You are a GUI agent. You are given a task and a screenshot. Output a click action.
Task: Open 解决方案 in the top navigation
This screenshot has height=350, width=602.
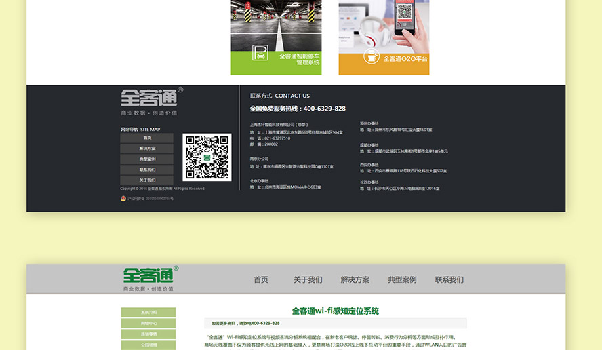[x=355, y=279]
